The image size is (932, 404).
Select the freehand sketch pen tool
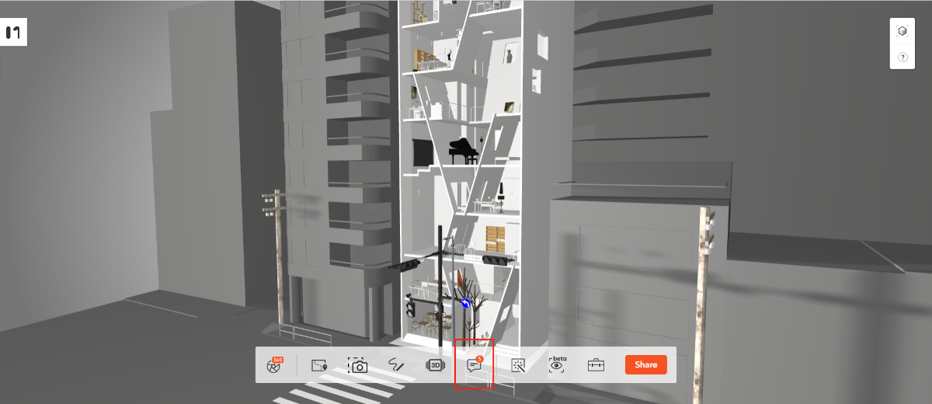(397, 364)
